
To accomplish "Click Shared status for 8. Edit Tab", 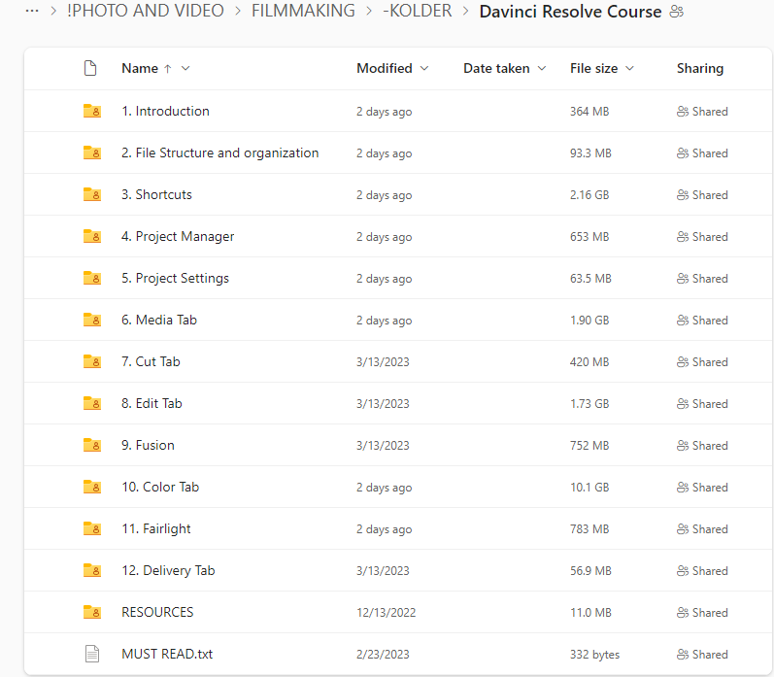I will 702,404.
